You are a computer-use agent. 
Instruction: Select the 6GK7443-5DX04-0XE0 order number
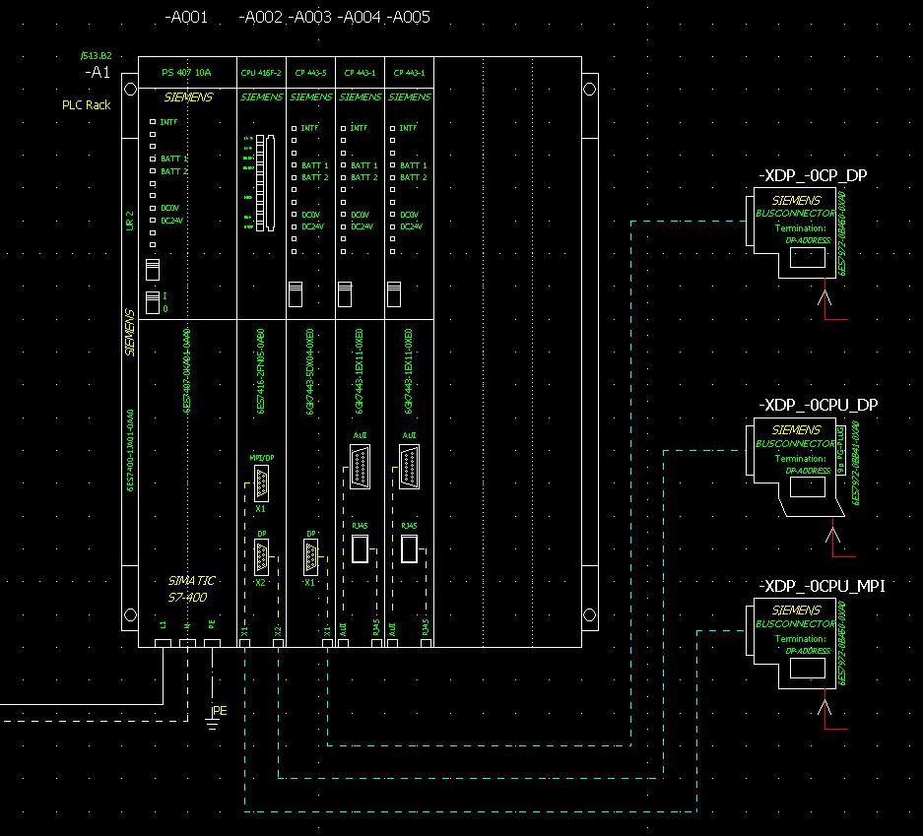310,371
